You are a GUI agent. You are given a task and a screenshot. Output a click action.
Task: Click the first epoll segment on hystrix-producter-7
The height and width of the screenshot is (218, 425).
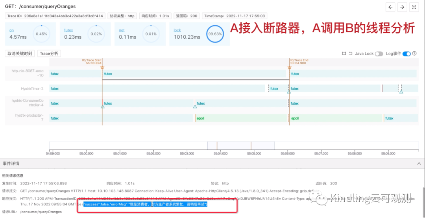tap(242, 118)
